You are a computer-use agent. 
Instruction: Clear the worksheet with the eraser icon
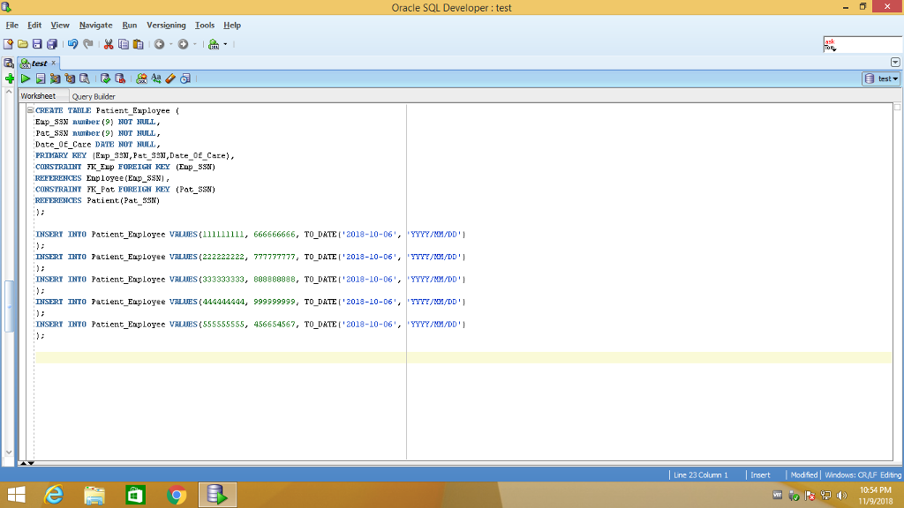coord(170,78)
